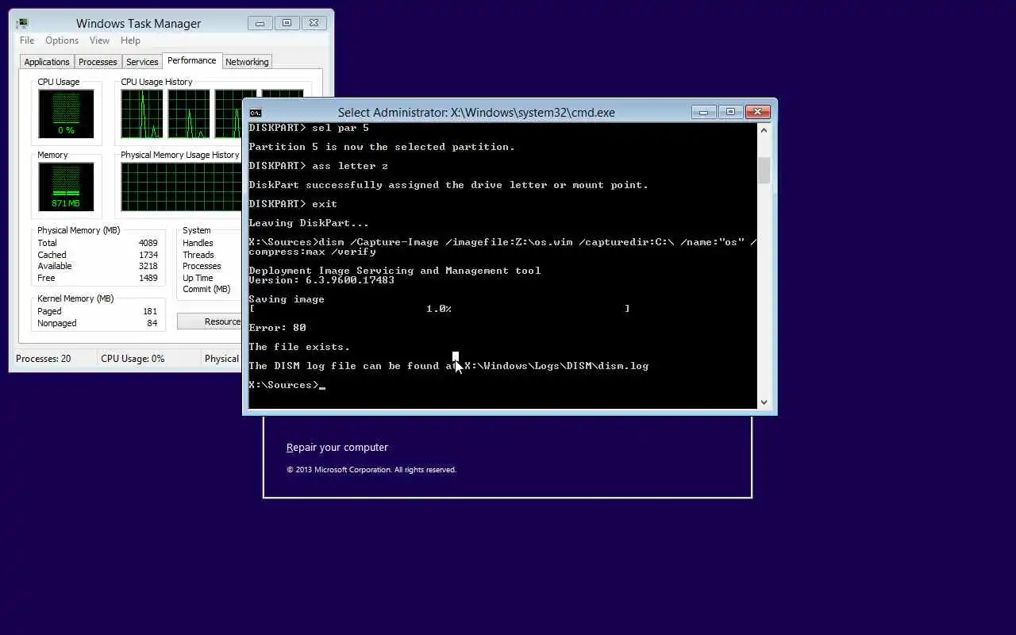Click the Resource Monitor button

pos(210,321)
